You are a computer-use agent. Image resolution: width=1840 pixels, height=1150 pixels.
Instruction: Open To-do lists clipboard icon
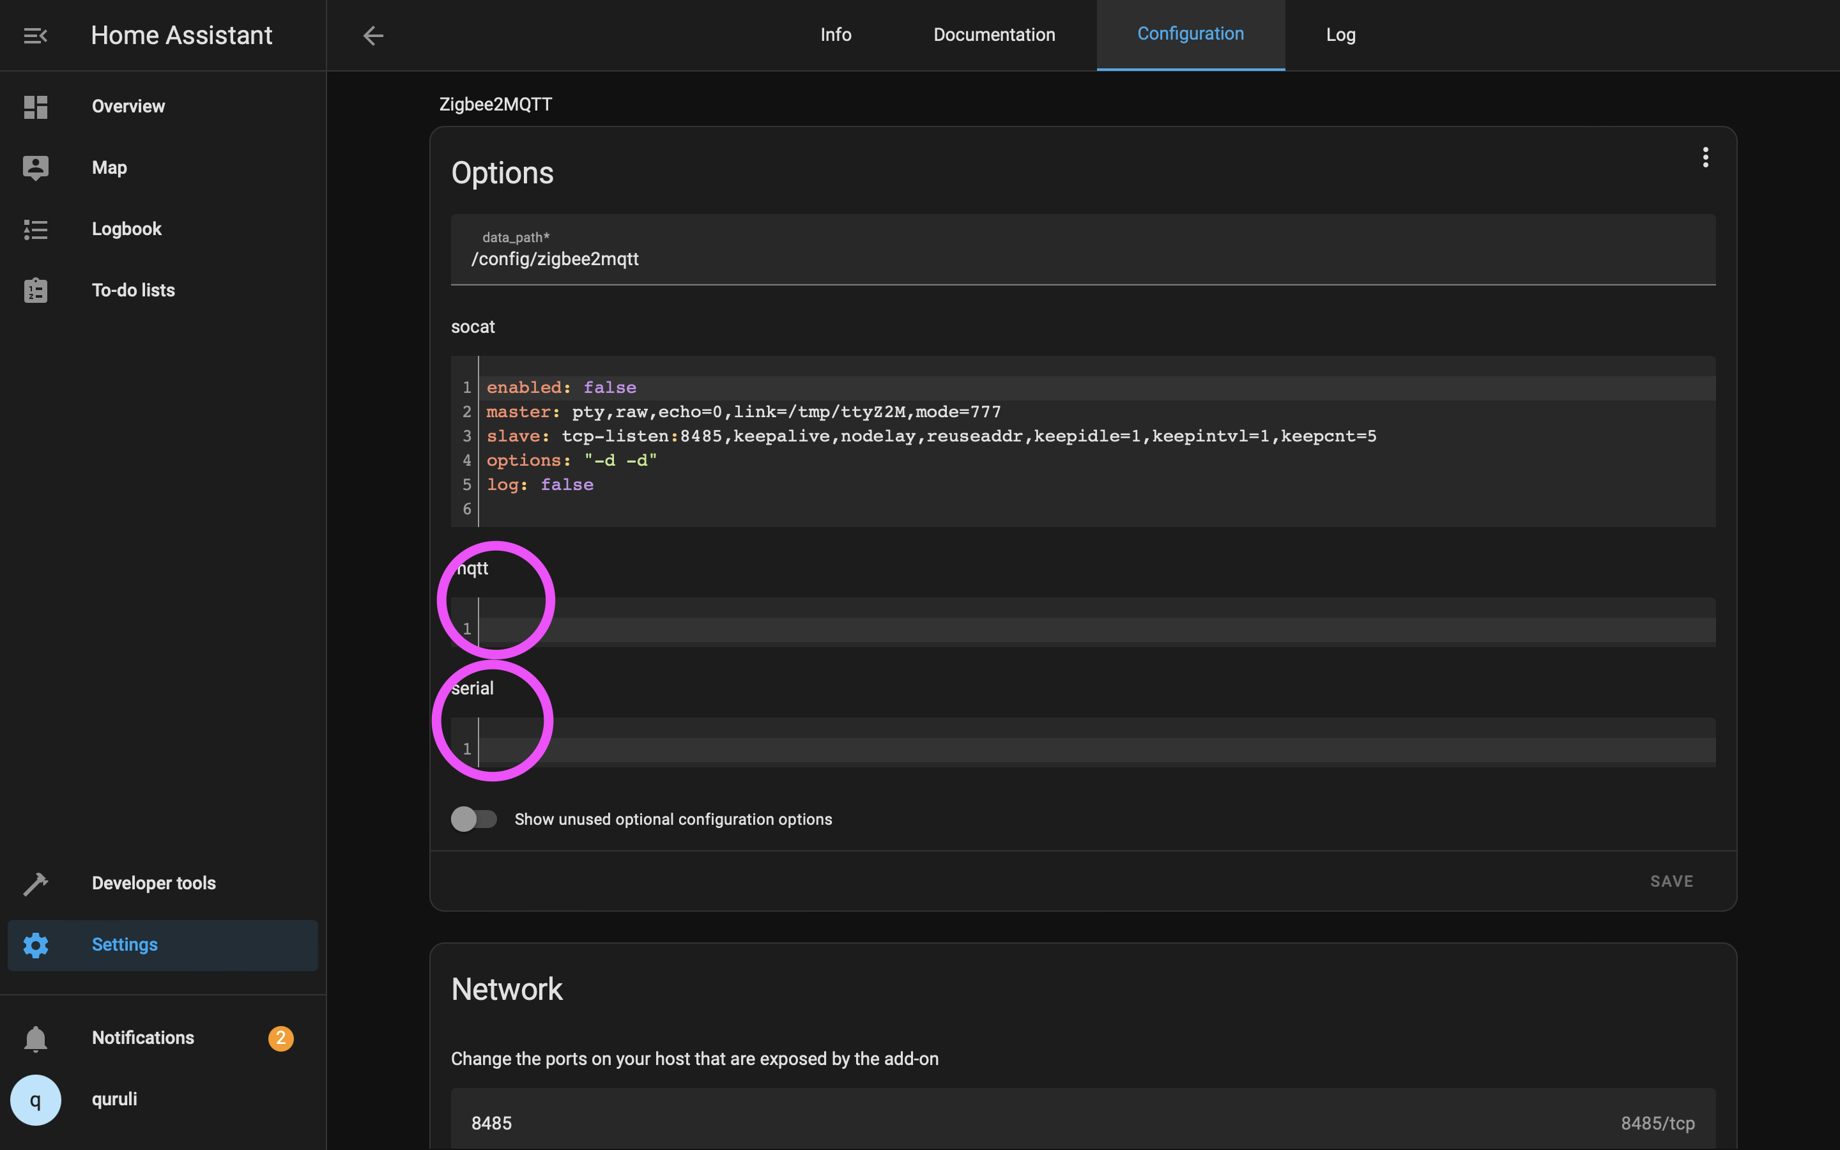[x=35, y=291]
